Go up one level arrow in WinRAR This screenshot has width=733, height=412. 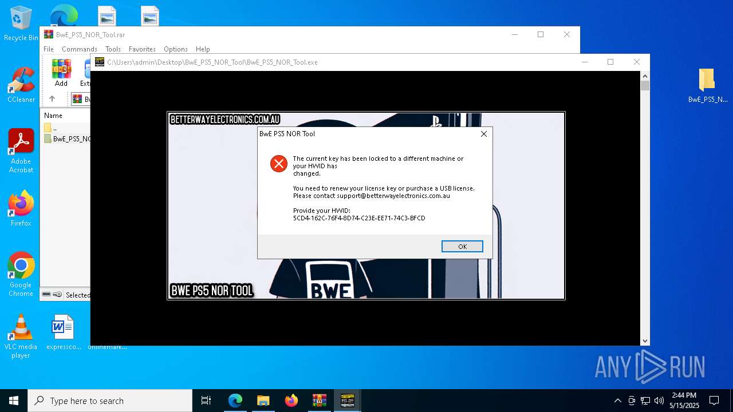(x=52, y=99)
